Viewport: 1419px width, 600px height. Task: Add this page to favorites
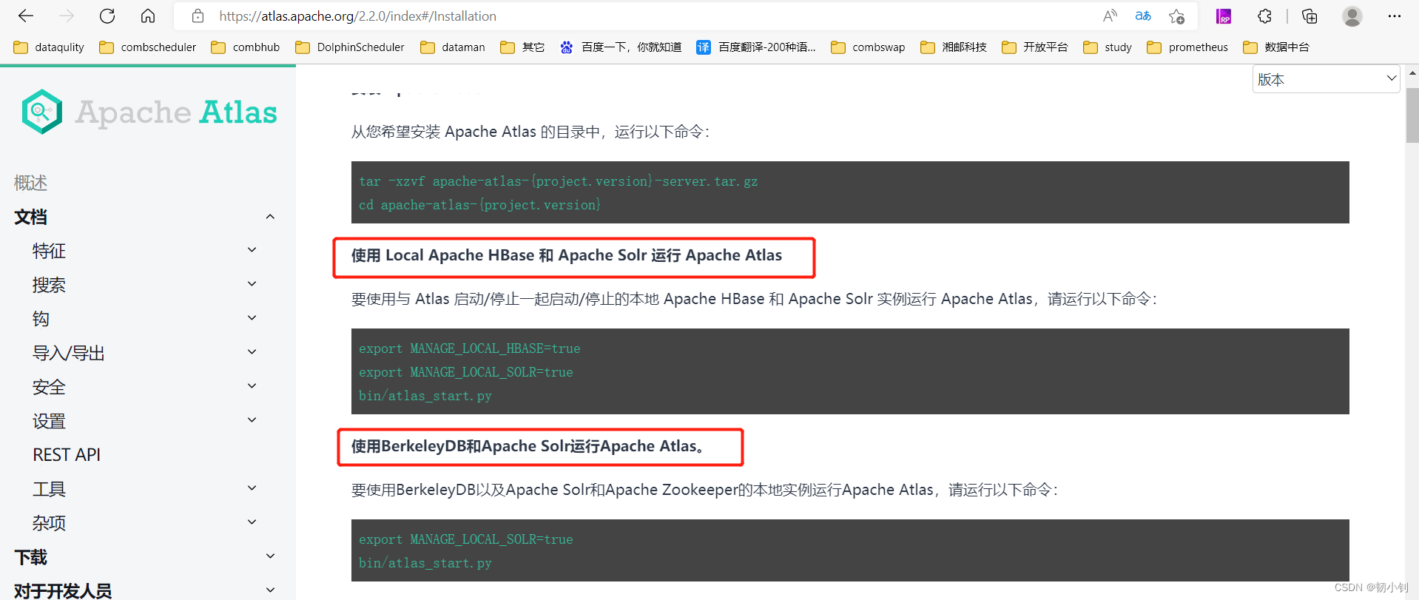(1177, 16)
